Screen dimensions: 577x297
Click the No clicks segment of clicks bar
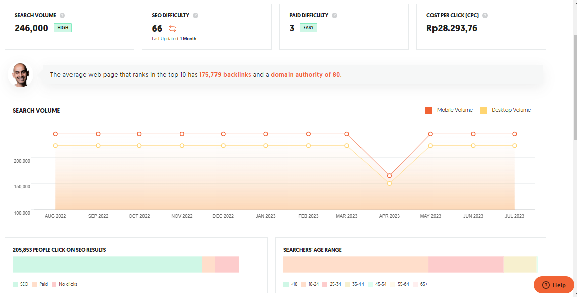coord(227,265)
